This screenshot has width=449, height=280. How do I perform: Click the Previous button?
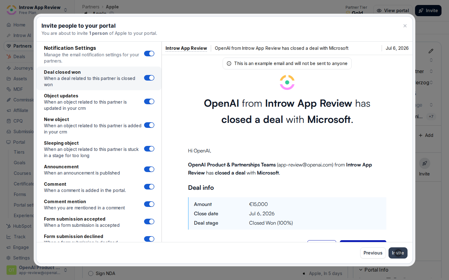tap(373, 253)
